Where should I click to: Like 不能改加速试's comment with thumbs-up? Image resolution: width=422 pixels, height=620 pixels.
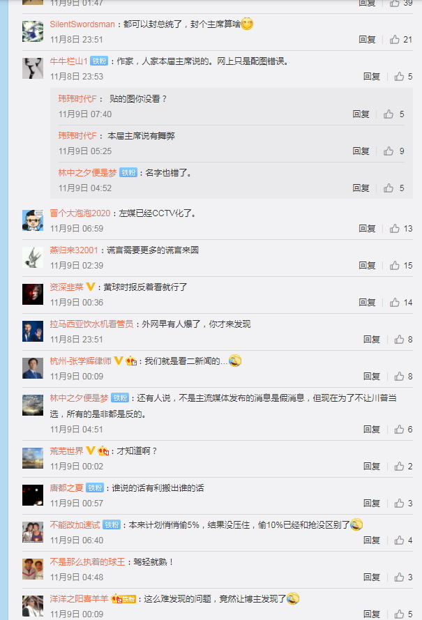[399, 540]
